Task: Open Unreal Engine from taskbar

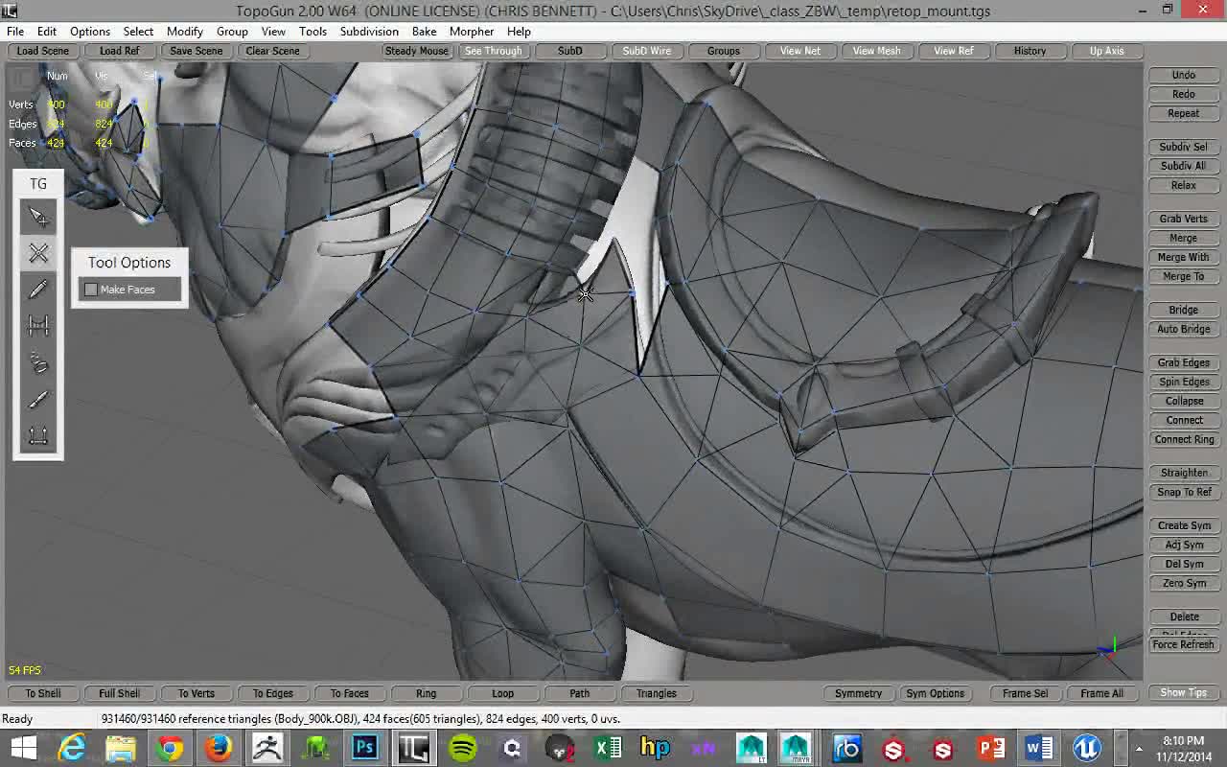Action: 1086,748
